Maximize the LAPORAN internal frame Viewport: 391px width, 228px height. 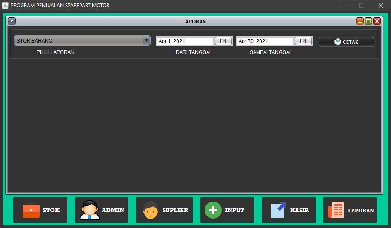point(368,21)
